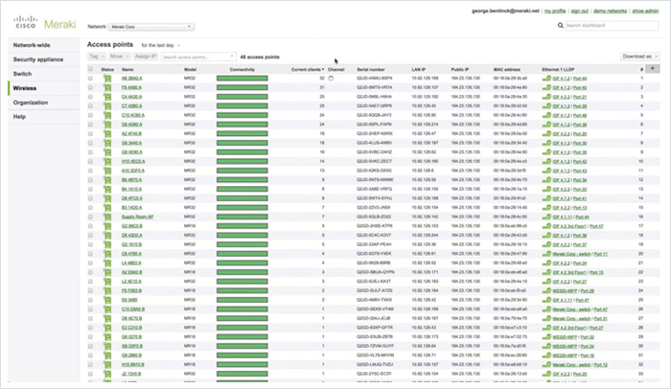Open the Network selector dropdown

coord(151,27)
